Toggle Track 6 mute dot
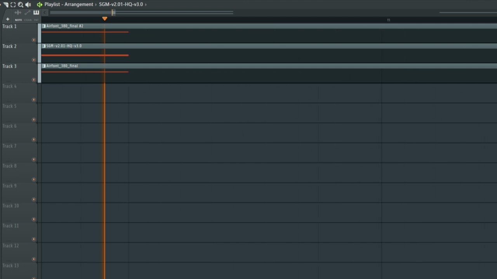 click(x=34, y=139)
